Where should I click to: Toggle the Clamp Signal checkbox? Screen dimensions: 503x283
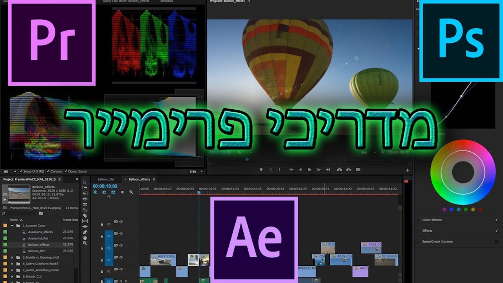(66, 171)
